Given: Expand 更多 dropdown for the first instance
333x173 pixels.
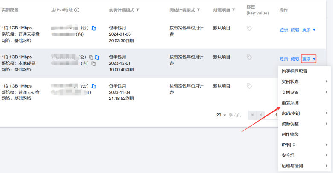Looking at the screenshot, I should coord(309,30).
